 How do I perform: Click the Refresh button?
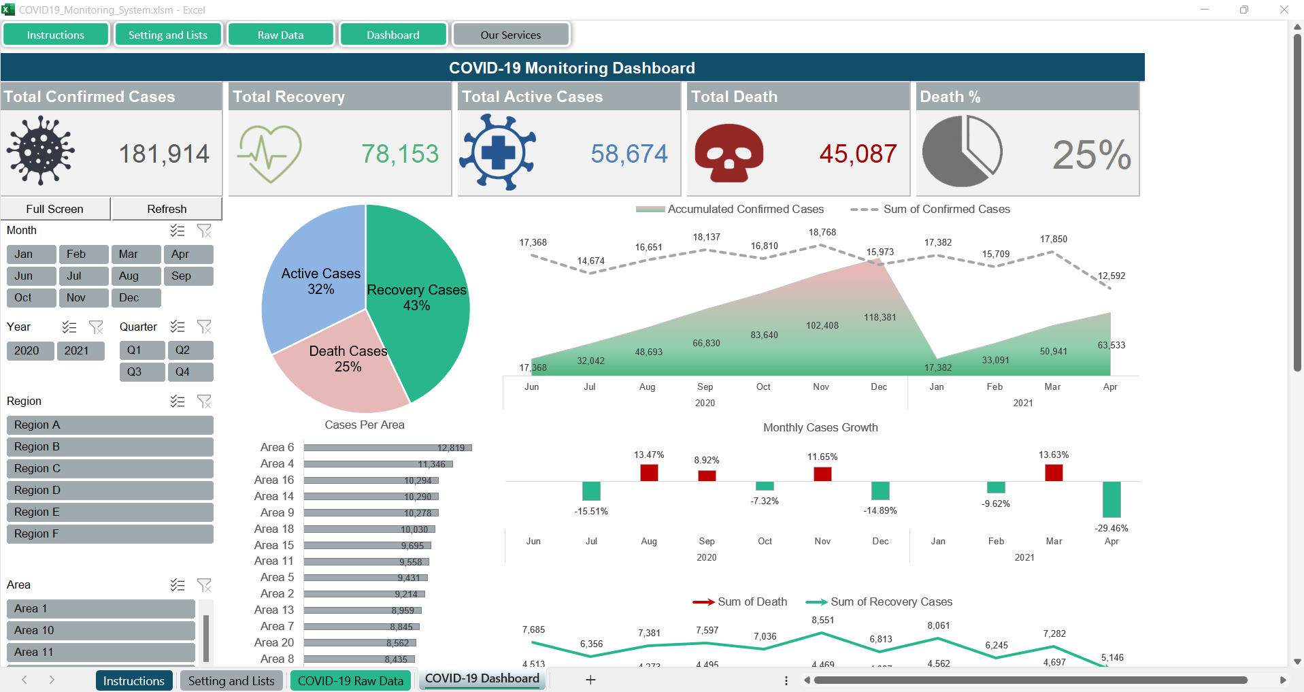[167, 209]
